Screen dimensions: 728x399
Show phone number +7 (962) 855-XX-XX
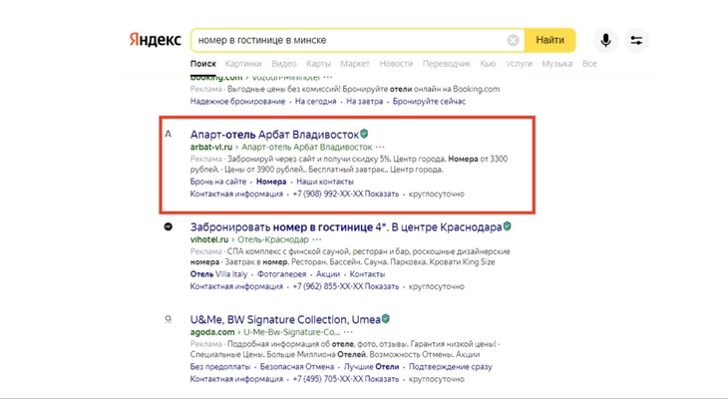346,286
